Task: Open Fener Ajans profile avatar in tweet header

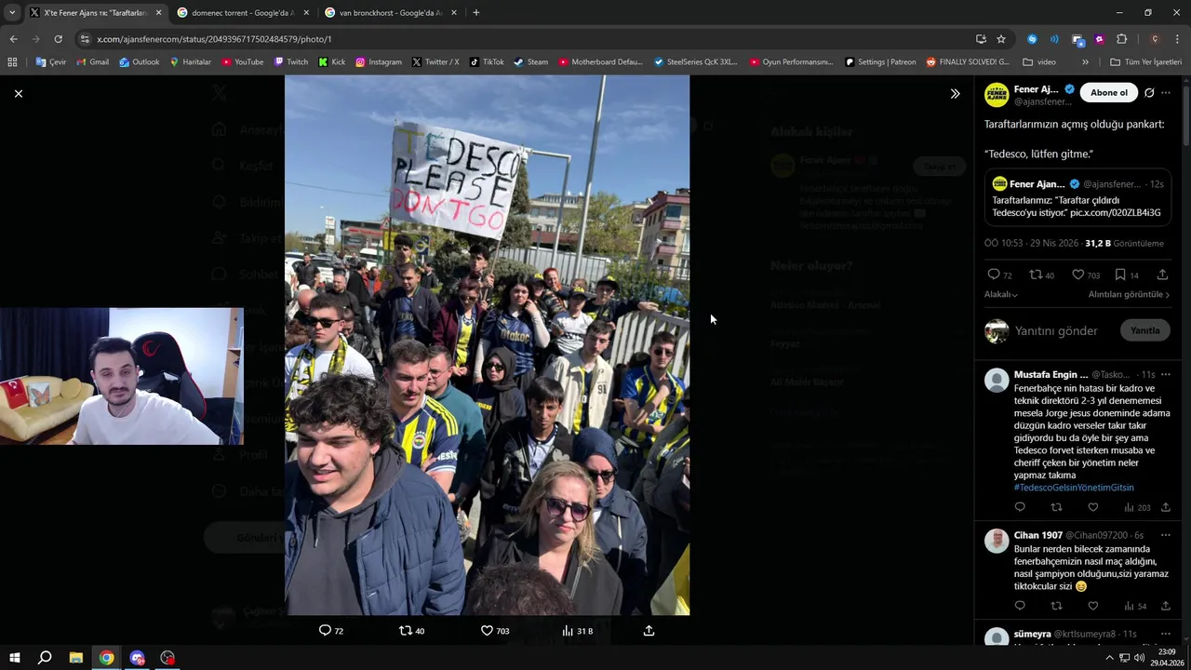Action: [997, 94]
